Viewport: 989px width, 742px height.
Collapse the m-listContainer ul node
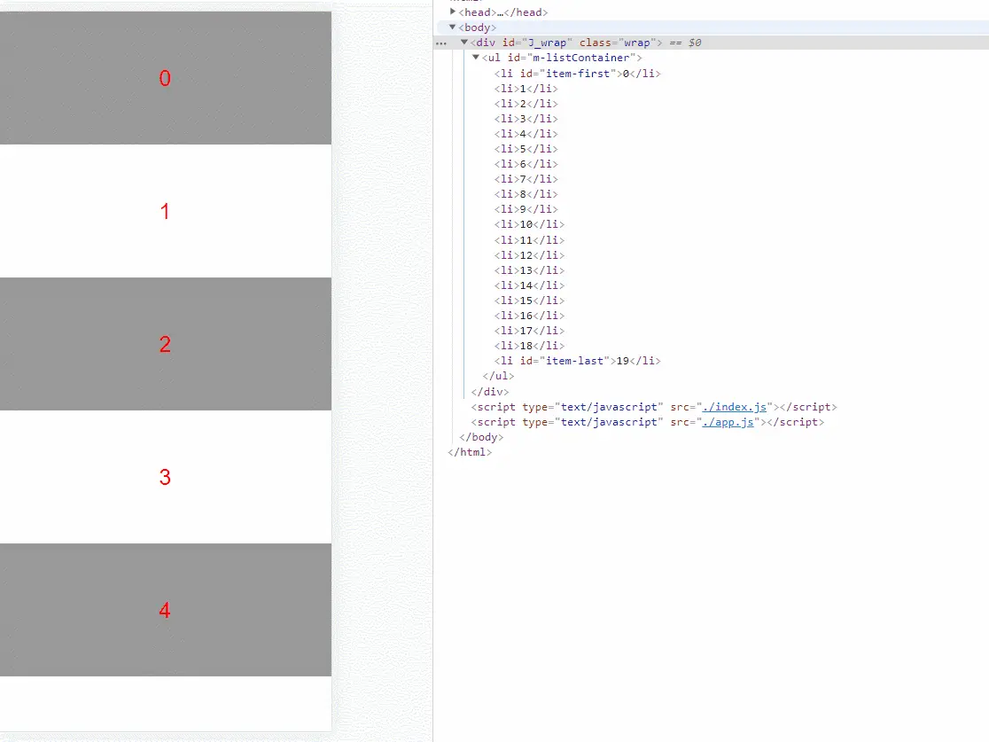pos(476,58)
